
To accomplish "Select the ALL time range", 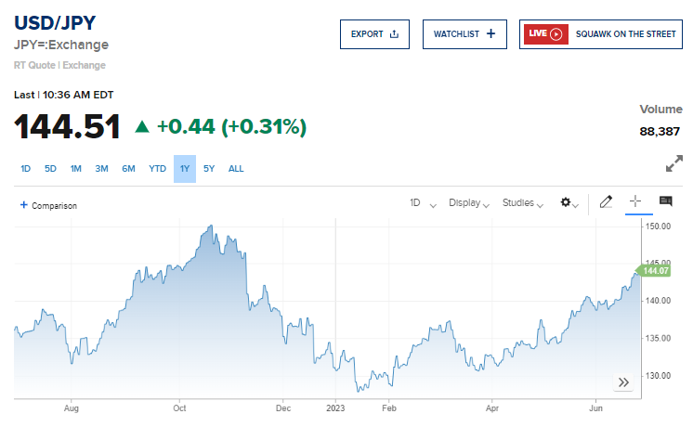I will click(236, 169).
